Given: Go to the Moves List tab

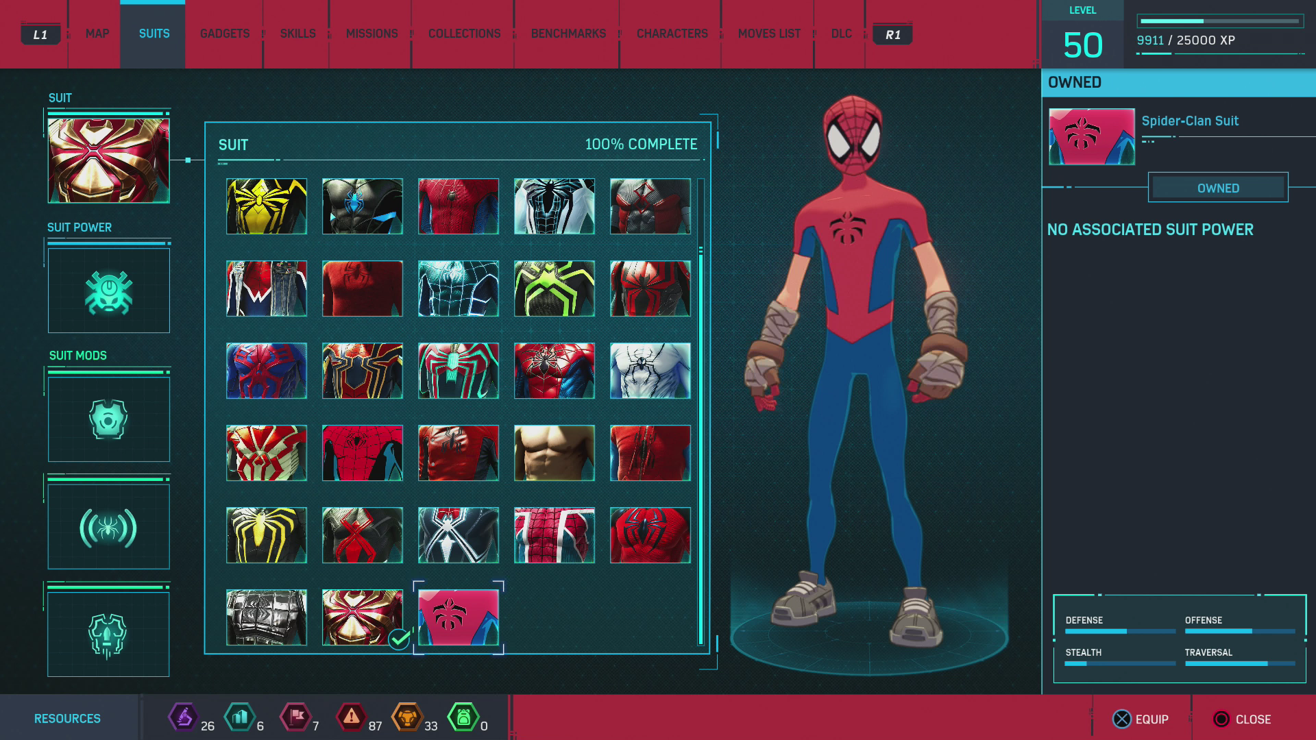Looking at the screenshot, I should 768,34.
